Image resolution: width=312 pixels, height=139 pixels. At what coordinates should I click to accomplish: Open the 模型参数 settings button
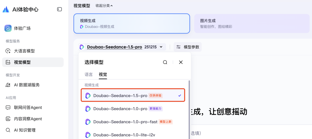click(188, 47)
